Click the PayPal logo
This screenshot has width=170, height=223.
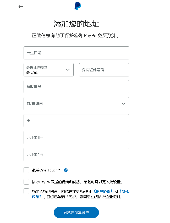78,6
